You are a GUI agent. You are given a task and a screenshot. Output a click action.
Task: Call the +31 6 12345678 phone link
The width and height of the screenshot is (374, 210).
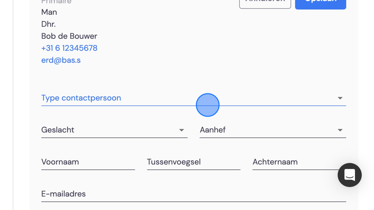(69, 48)
